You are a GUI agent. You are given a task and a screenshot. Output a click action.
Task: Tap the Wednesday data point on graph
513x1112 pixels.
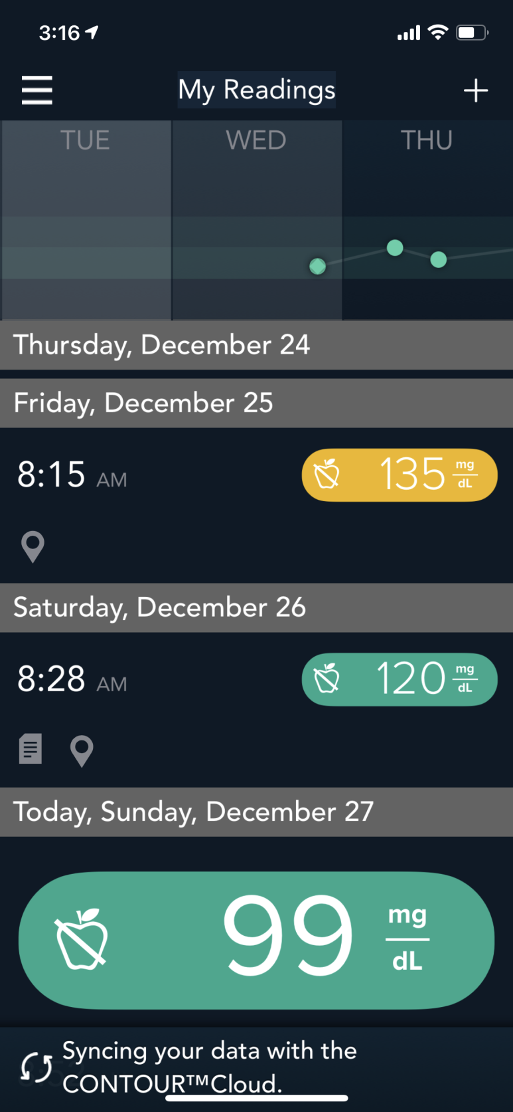click(x=318, y=267)
